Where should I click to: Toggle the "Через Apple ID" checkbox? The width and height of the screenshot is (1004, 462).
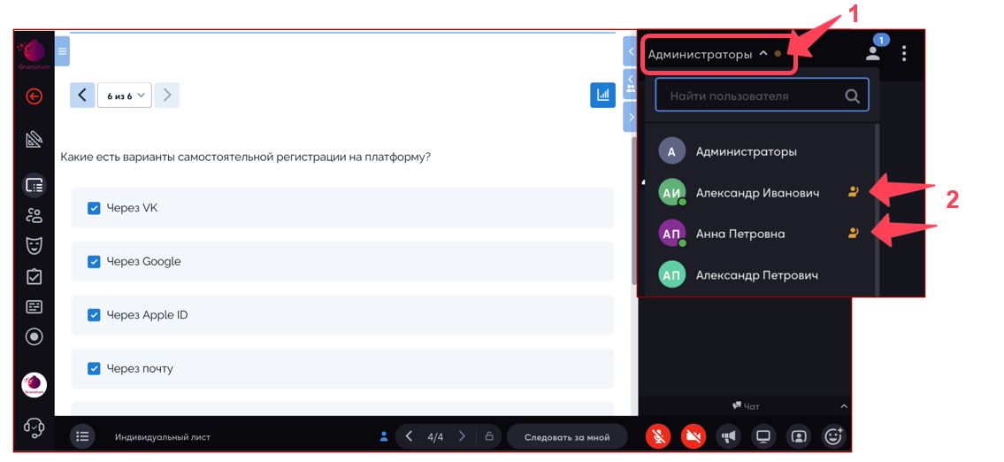point(94,315)
